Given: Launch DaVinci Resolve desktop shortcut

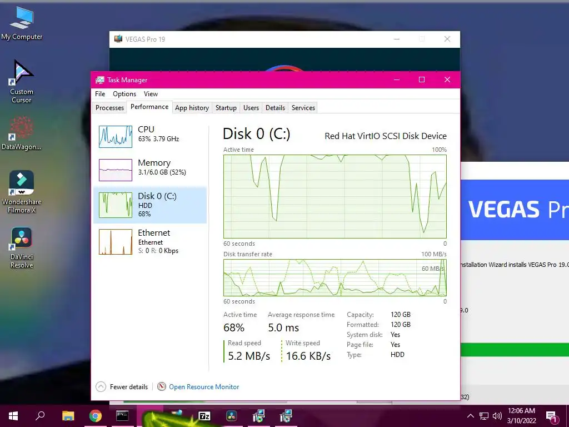Looking at the screenshot, I should pos(22,247).
